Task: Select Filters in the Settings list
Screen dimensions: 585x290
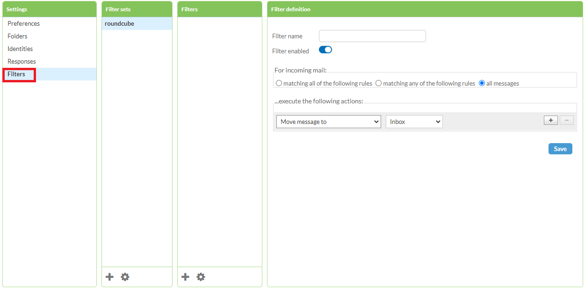Action: (x=50, y=74)
